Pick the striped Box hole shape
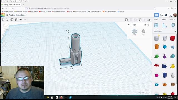178x100 pixels. (x=157, y=38)
